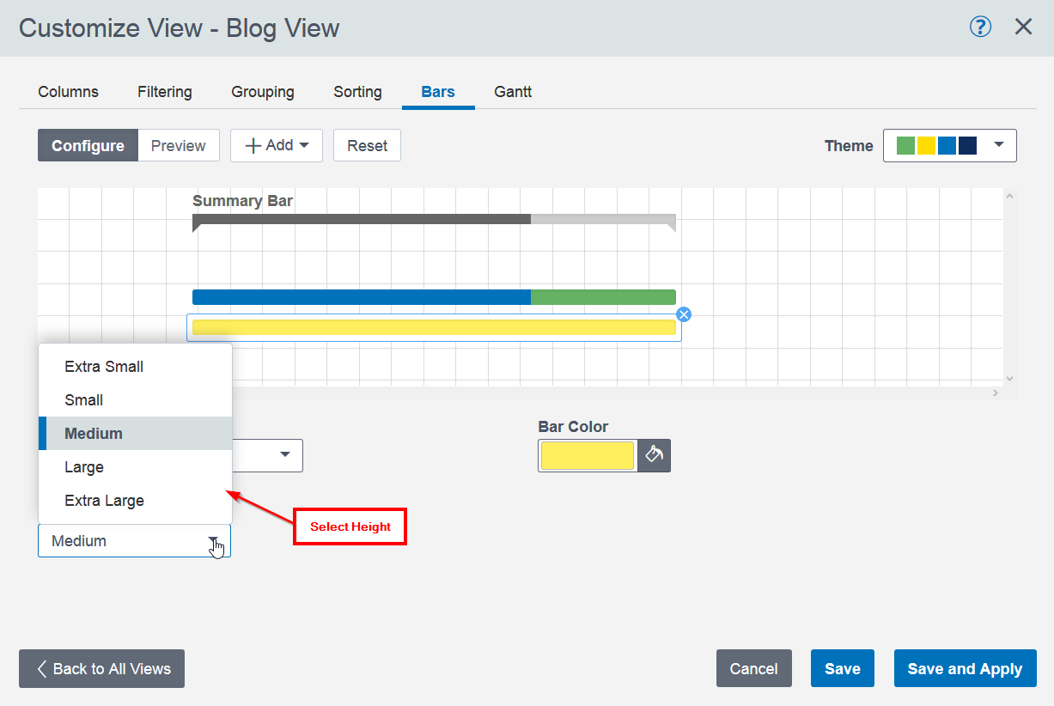Image resolution: width=1054 pixels, height=706 pixels.
Task: Click the paint bucket color picker icon
Action: (654, 455)
